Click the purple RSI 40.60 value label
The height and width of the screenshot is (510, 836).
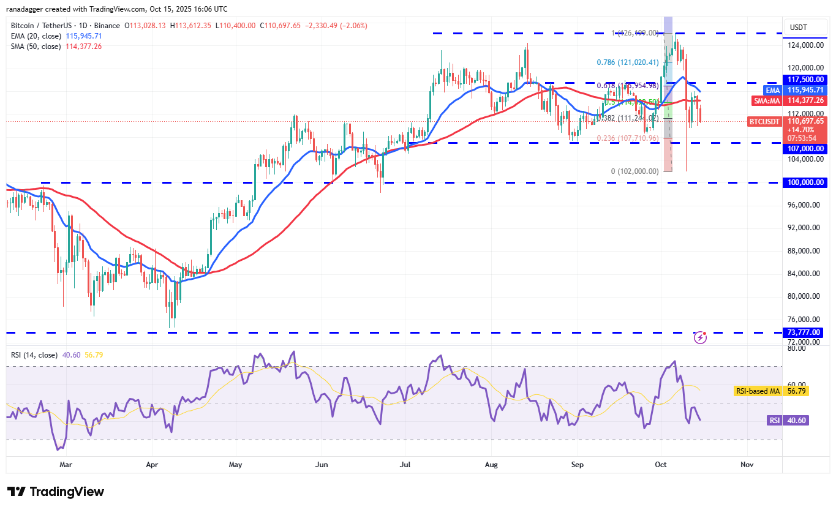[788, 420]
